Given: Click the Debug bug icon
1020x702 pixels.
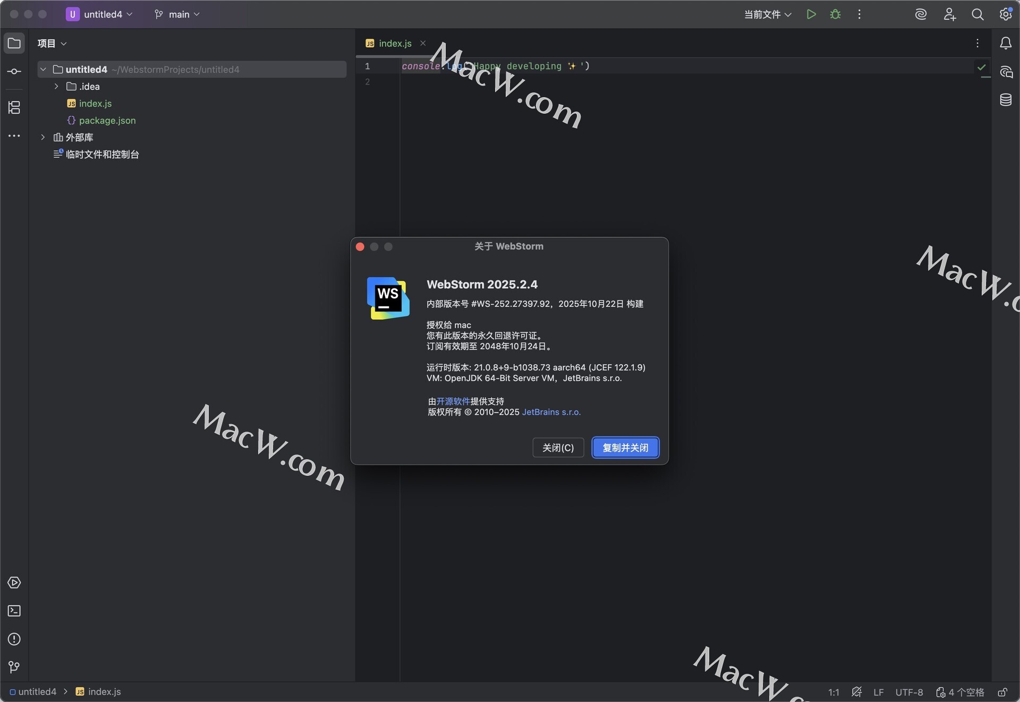Looking at the screenshot, I should click(x=835, y=14).
